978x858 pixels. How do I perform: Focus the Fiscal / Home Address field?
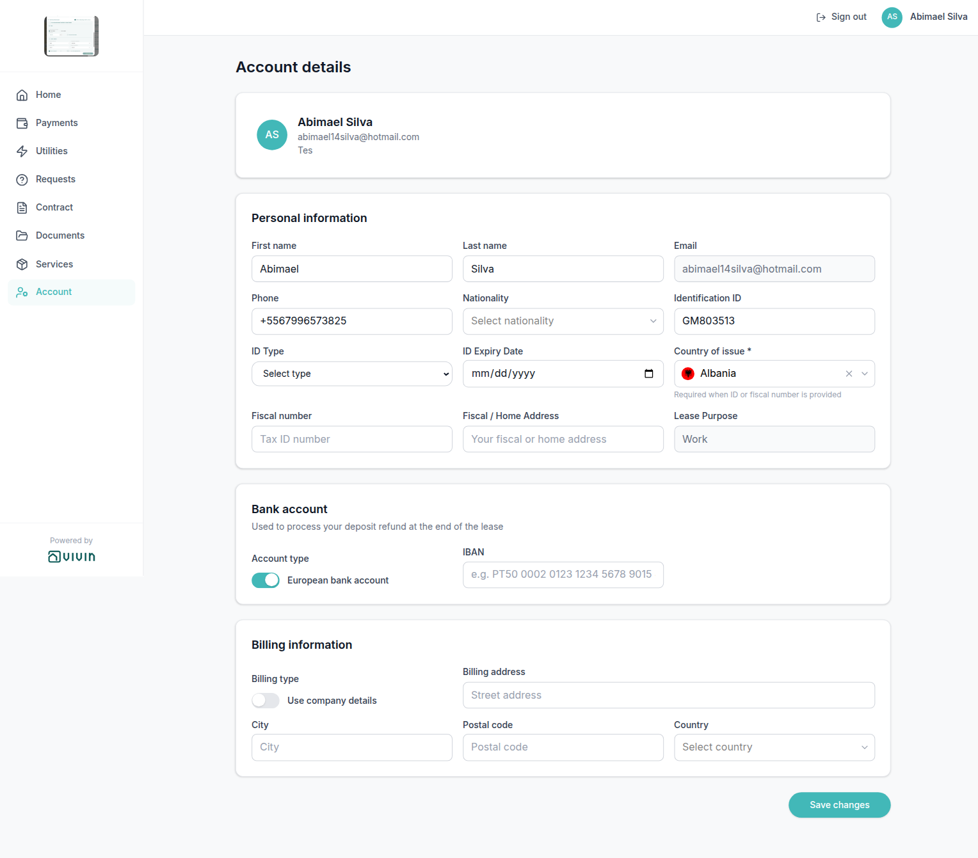[x=563, y=439]
